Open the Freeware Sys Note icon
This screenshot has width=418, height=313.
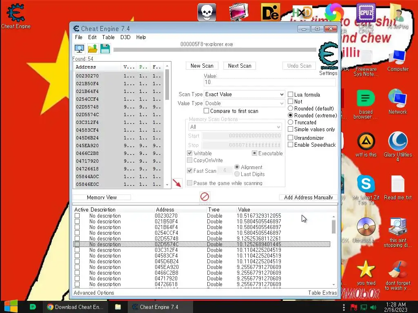[366, 63]
